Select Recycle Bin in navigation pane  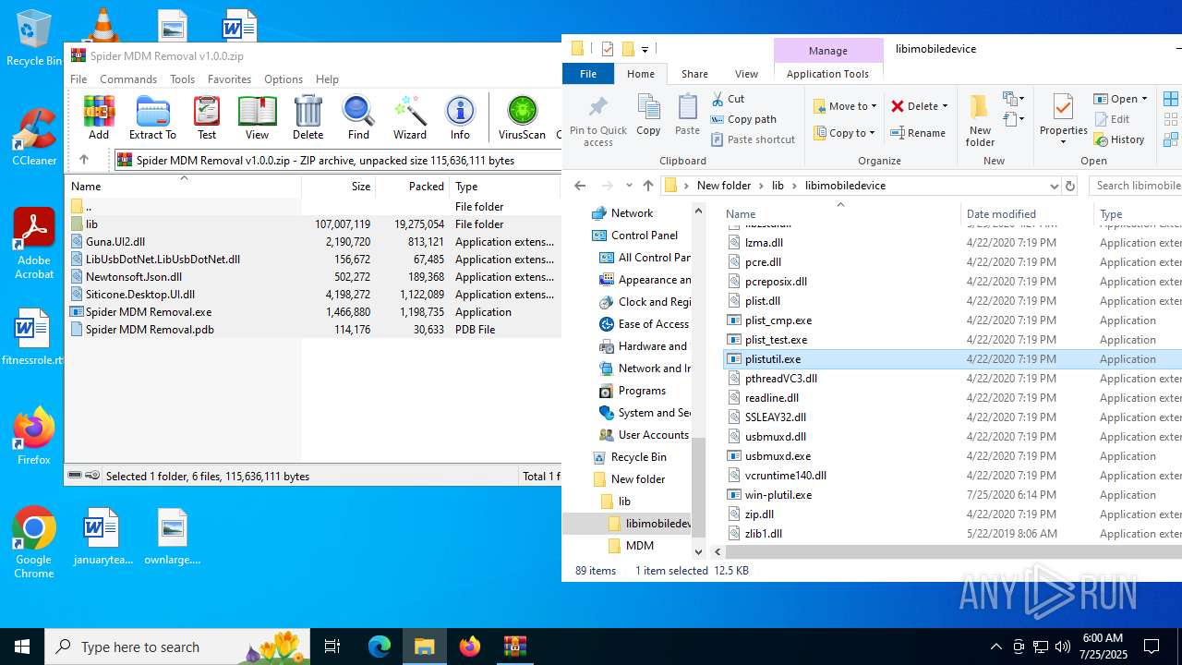[x=638, y=457]
